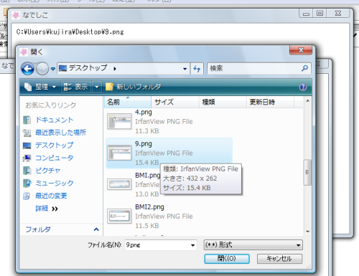Open the 表示 views dropdown arrow
359x276 pixels.
pos(97,87)
